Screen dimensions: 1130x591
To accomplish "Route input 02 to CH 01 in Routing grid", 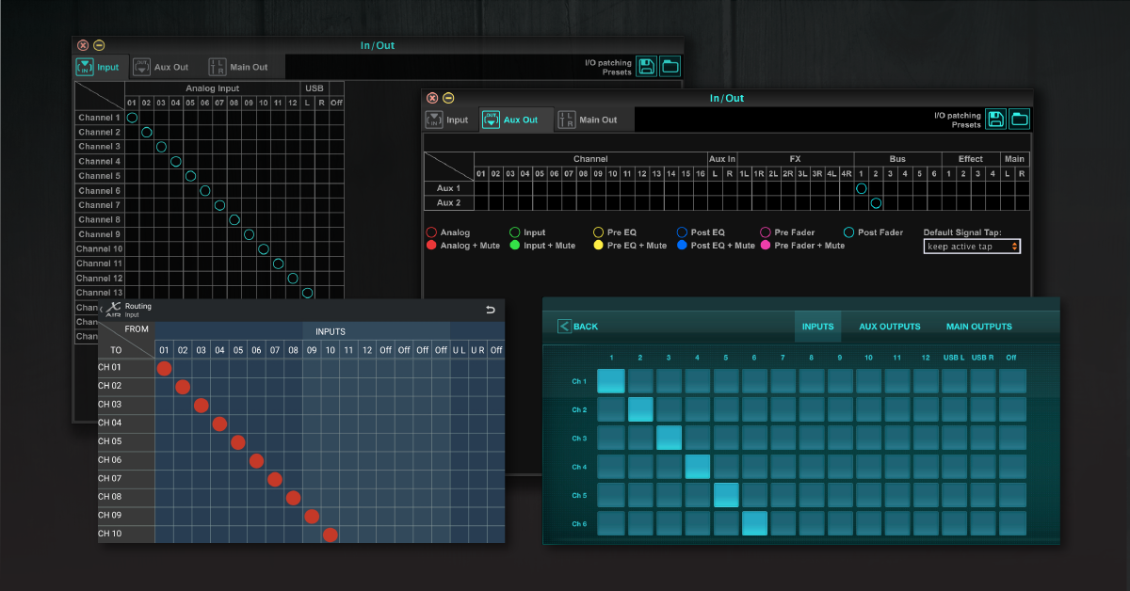I will coord(183,368).
